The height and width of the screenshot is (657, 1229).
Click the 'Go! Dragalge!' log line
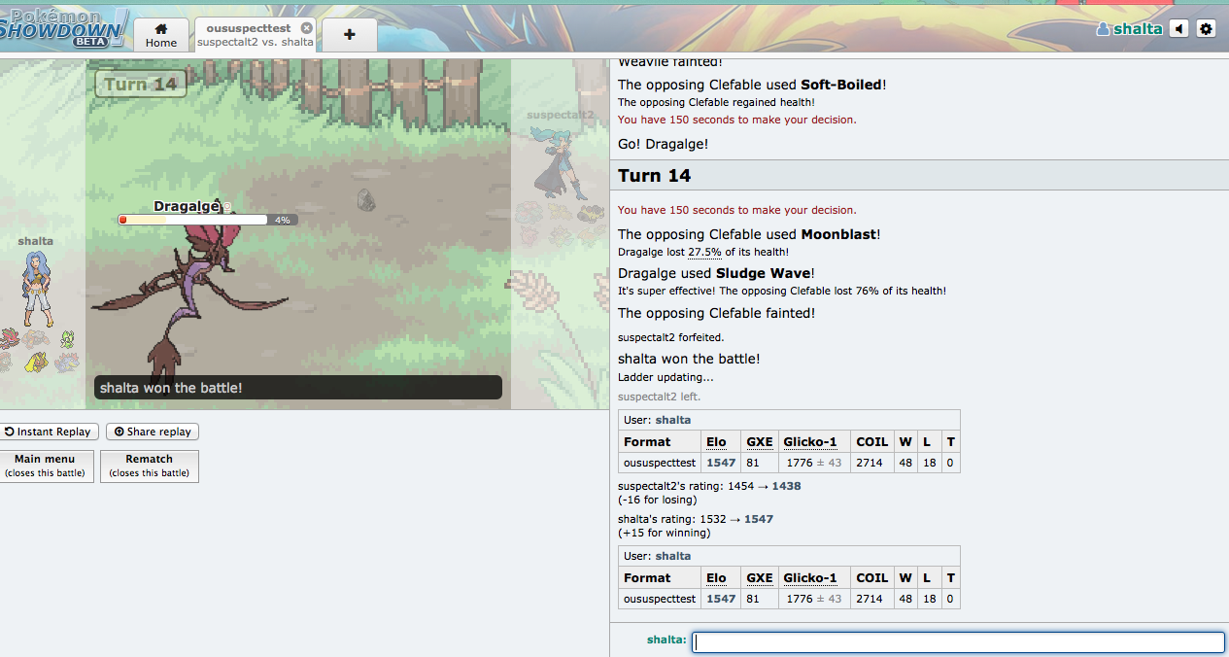pos(663,144)
